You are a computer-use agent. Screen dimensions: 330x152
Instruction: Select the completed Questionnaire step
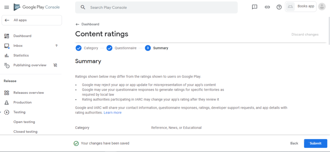tap(121, 48)
